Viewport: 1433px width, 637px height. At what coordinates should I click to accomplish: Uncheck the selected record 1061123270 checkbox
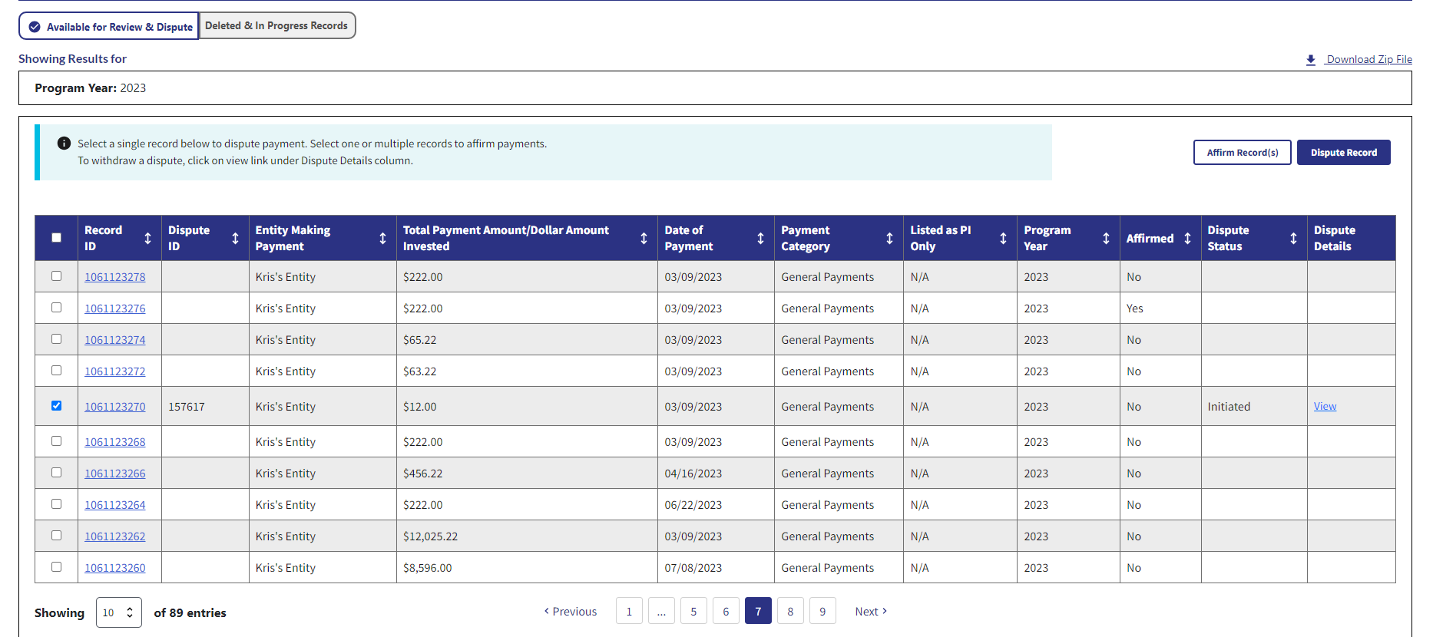click(x=56, y=406)
